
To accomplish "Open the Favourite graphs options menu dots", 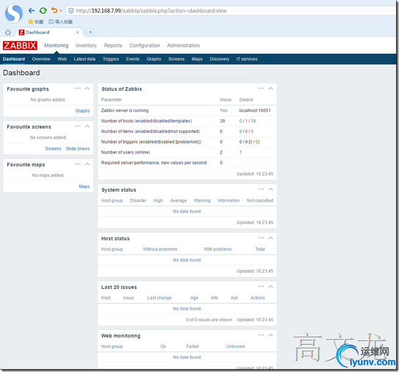I will (77, 88).
